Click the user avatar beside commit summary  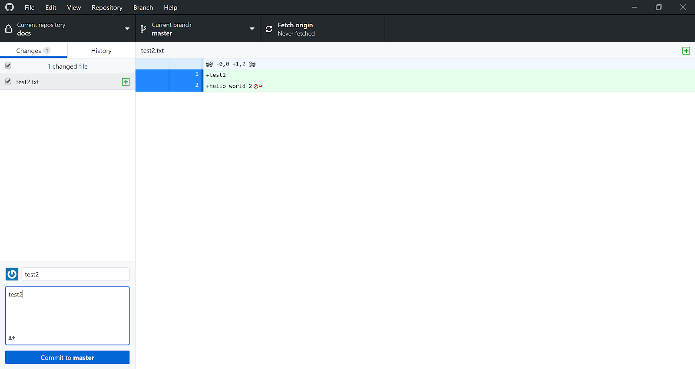(12, 274)
